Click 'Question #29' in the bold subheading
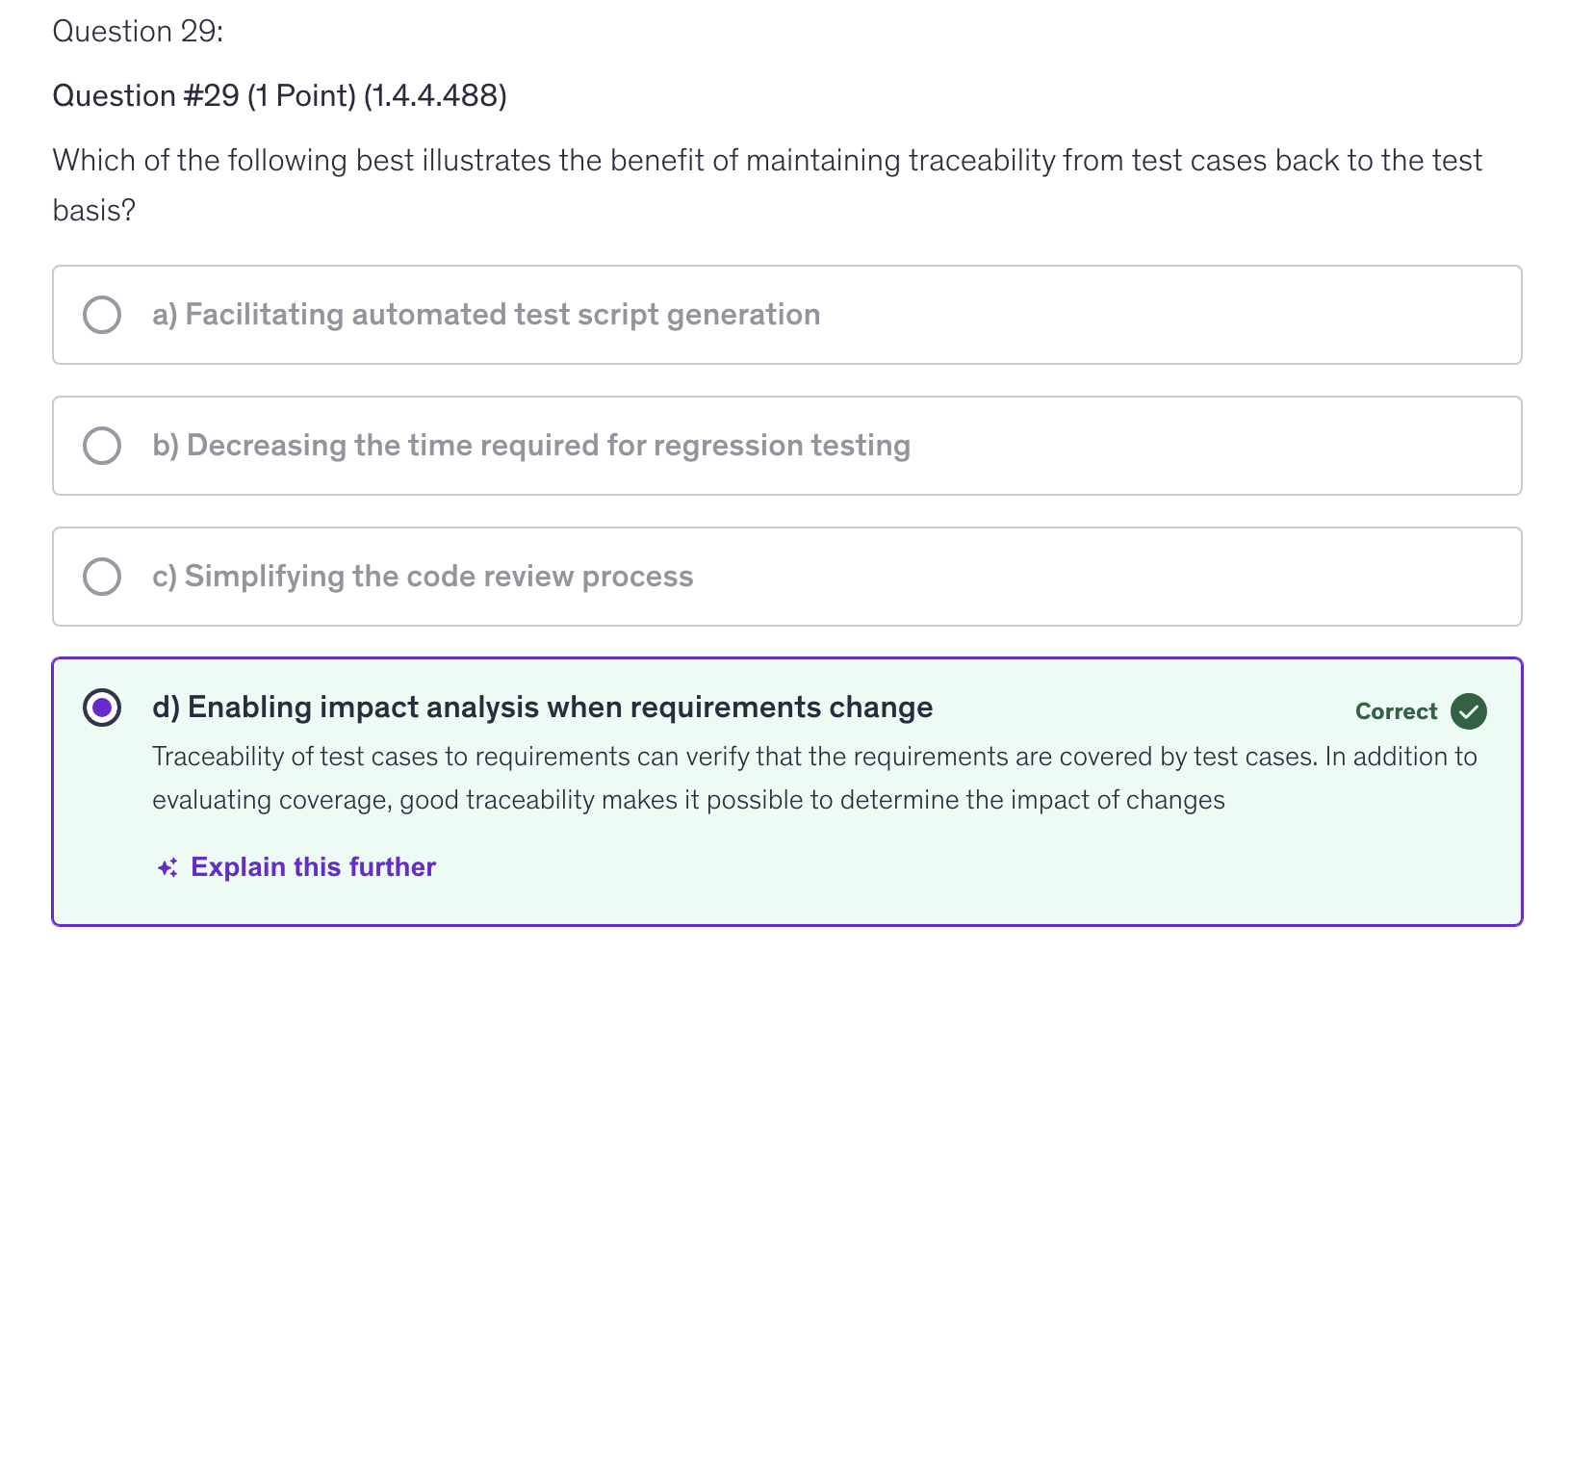Viewport: 1594px width, 1467px height. [x=145, y=95]
